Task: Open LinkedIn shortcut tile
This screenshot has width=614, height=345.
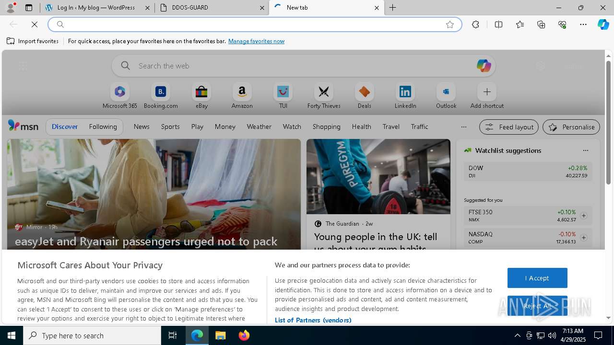Action: pos(405,96)
